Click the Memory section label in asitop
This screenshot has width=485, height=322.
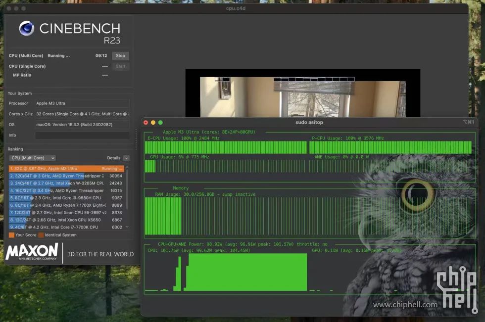(181, 188)
